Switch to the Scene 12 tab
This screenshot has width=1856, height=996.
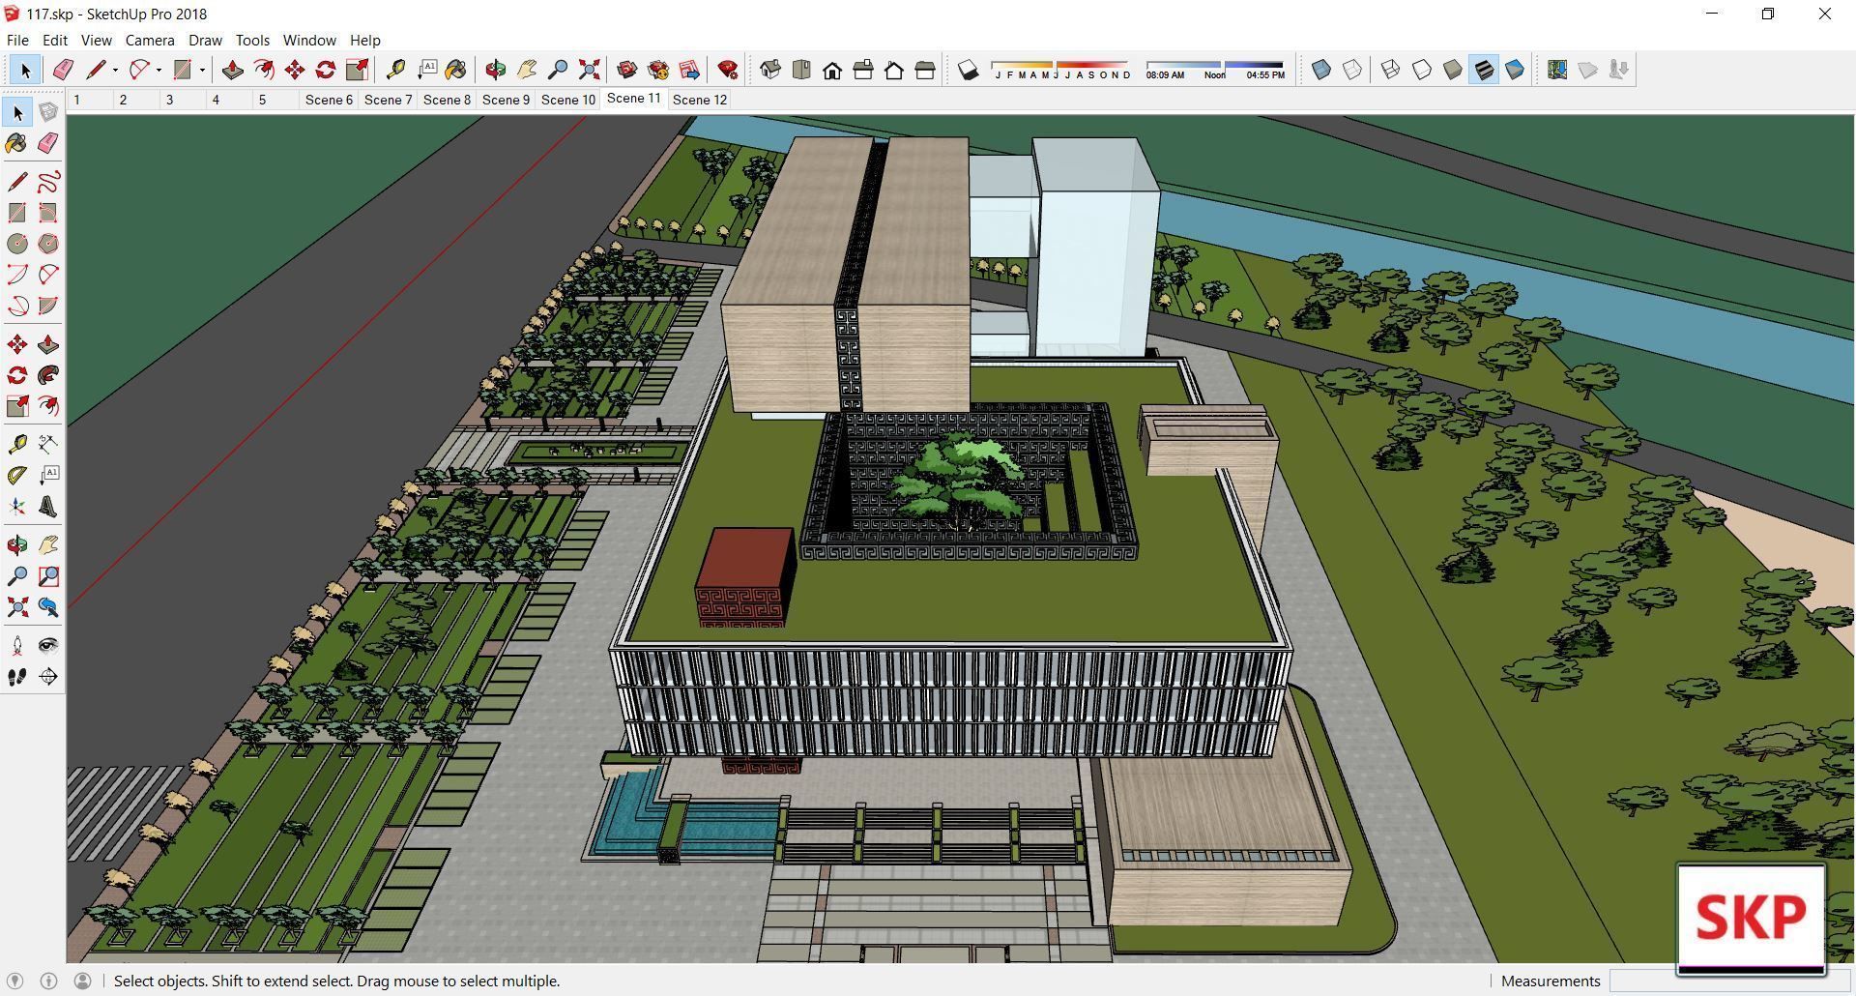tap(700, 100)
